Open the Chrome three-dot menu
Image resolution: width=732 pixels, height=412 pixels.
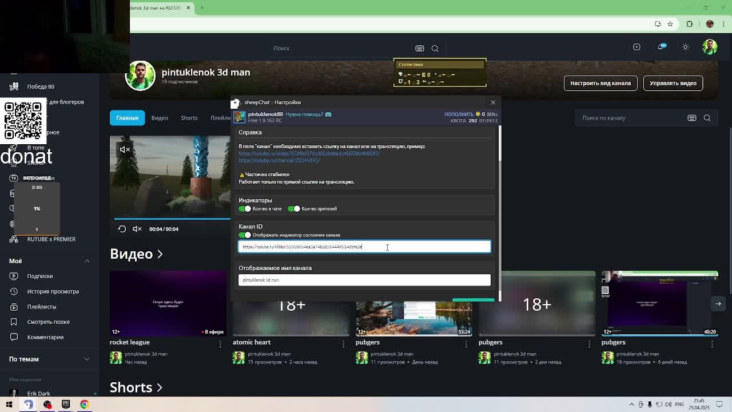(723, 24)
